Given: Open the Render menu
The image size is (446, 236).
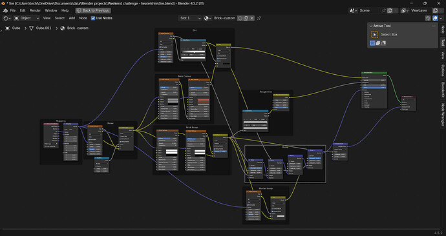Looking at the screenshot, I should [36, 10].
